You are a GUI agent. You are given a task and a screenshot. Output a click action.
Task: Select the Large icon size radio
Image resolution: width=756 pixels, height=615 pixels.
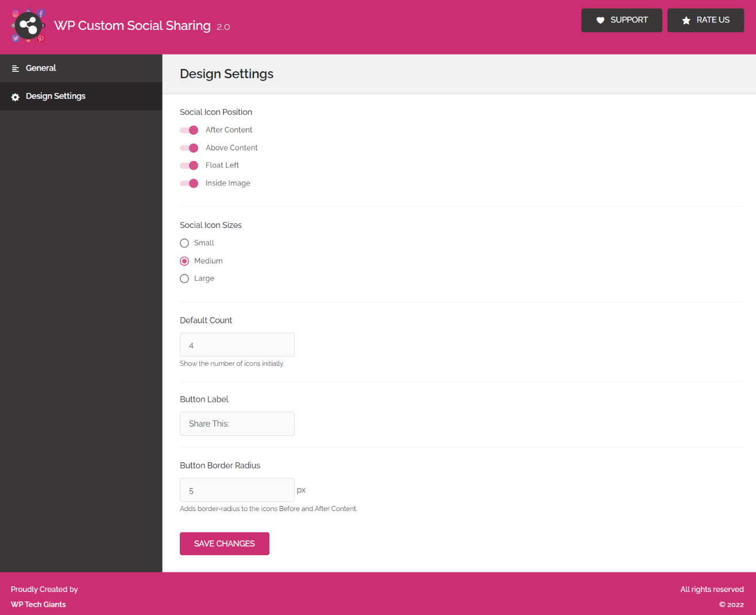(184, 279)
